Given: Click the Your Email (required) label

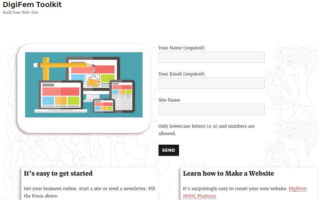Looking at the screenshot, I should pos(181,74).
